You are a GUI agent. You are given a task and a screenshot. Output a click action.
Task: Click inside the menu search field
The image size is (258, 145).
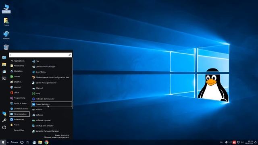(40, 55)
